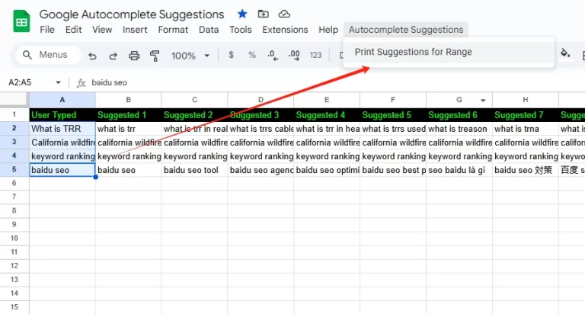Click the Name box showing A2:A5

pyautogui.click(x=30, y=82)
